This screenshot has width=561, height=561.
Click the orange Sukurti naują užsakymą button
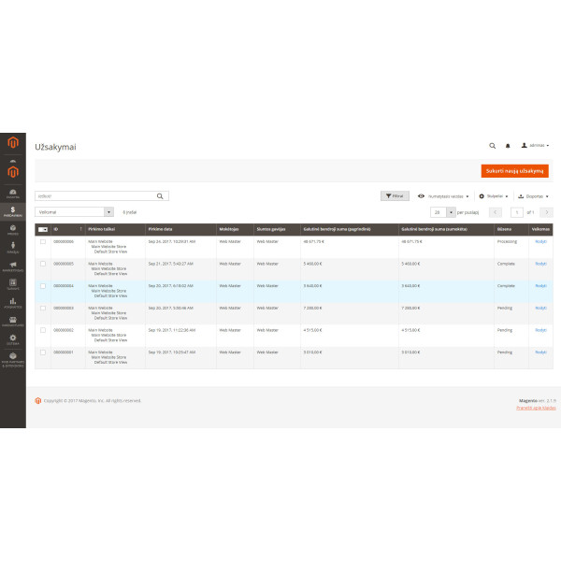[514, 171]
